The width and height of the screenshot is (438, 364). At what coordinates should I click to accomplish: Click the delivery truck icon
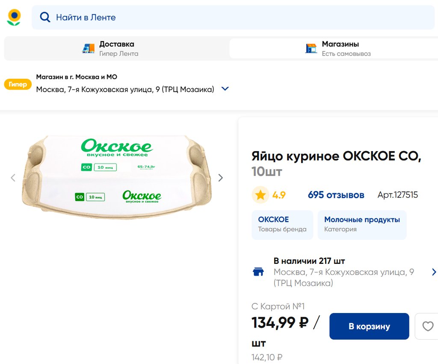point(89,48)
